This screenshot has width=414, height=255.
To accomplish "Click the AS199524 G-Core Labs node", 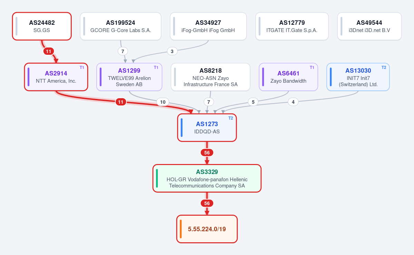I will click(121, 26).
